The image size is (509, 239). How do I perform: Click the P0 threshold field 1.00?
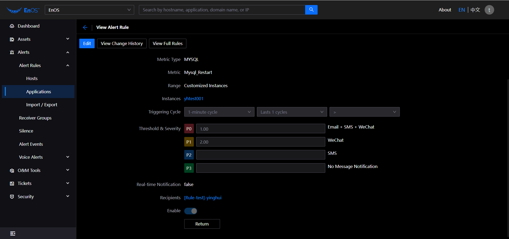261,129
